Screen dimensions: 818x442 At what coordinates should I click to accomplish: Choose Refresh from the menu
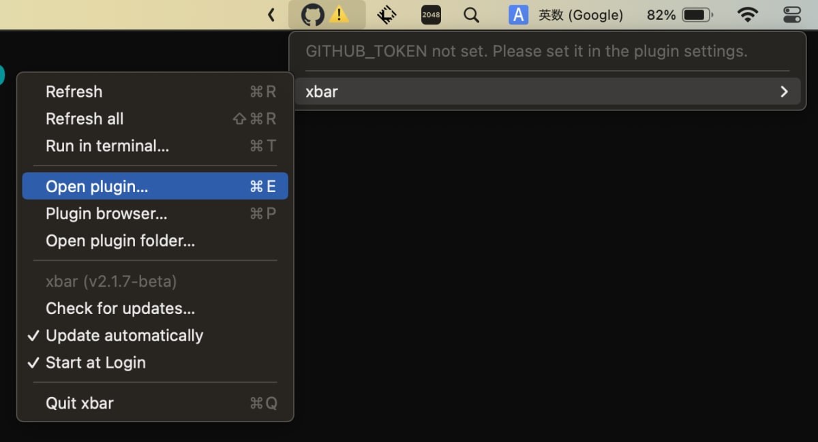[x=155, y=91]
